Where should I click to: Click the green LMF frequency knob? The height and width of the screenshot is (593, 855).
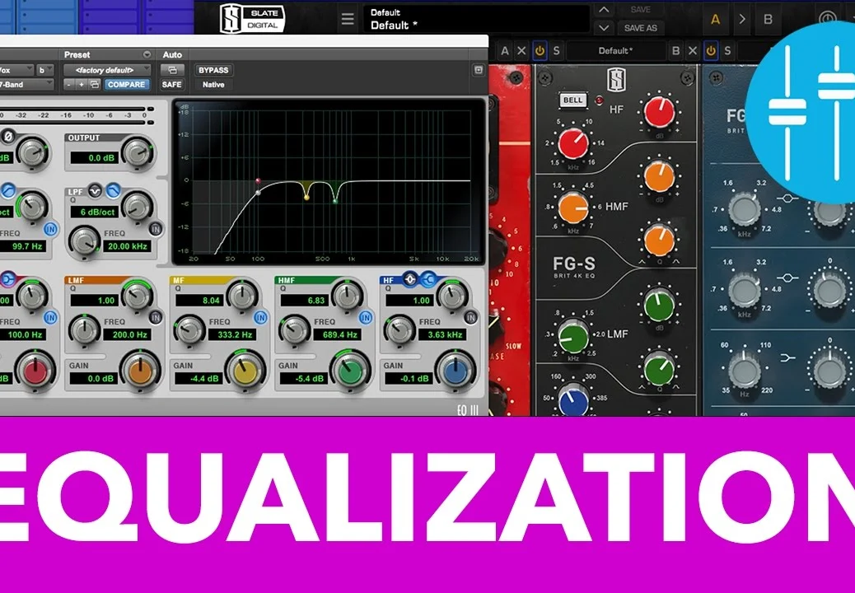point(573,336)
